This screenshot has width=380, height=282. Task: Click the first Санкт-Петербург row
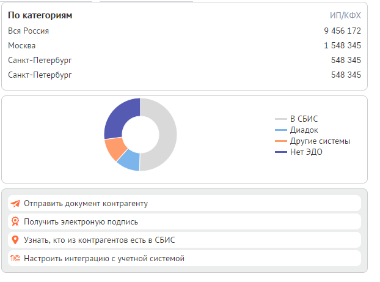coord(185,60)
